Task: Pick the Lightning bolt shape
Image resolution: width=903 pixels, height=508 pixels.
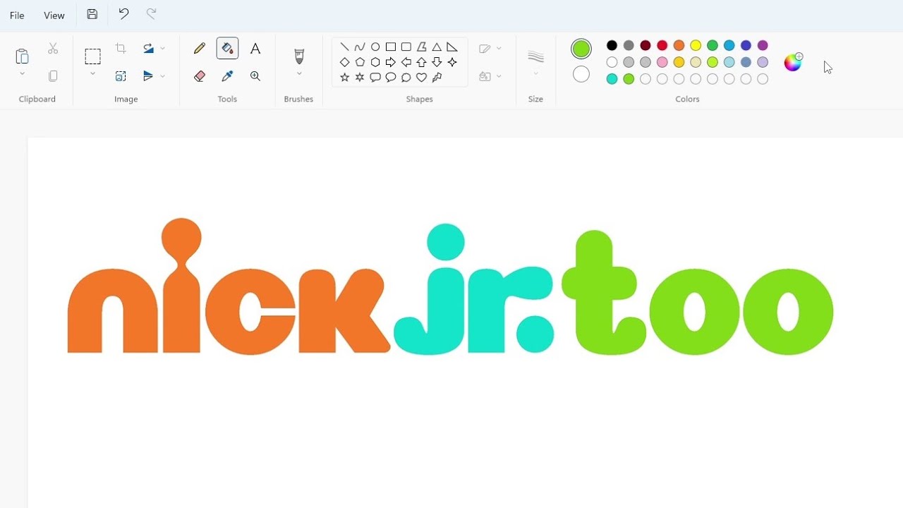Action: click(x=437, y=78)
